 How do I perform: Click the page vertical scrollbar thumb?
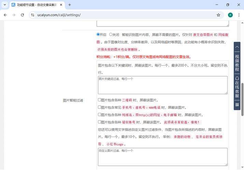click(x=242, y=99)
